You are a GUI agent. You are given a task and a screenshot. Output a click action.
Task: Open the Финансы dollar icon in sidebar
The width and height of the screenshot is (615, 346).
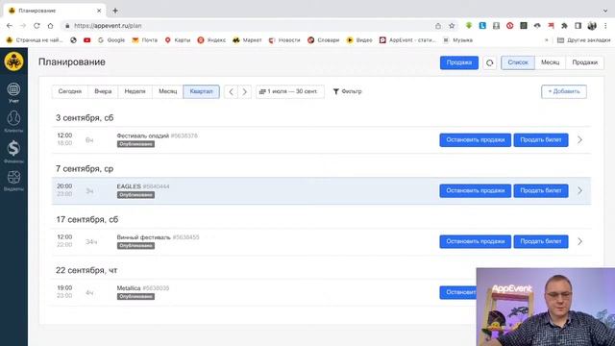[x=13, y=152]
